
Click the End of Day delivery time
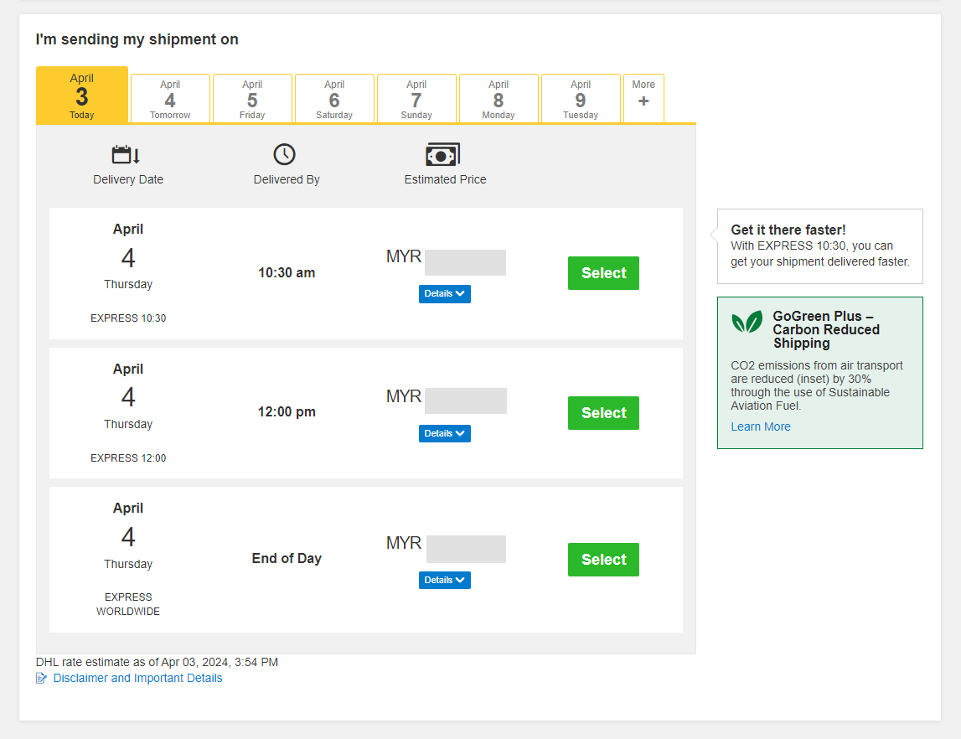point(287,558)
